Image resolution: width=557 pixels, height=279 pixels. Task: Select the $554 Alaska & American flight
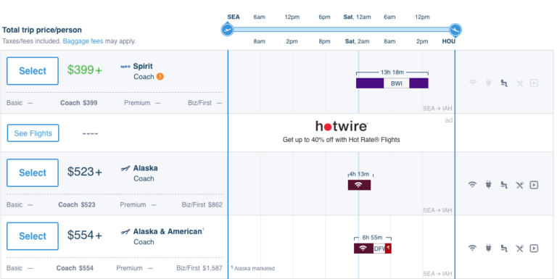point(33,236)
